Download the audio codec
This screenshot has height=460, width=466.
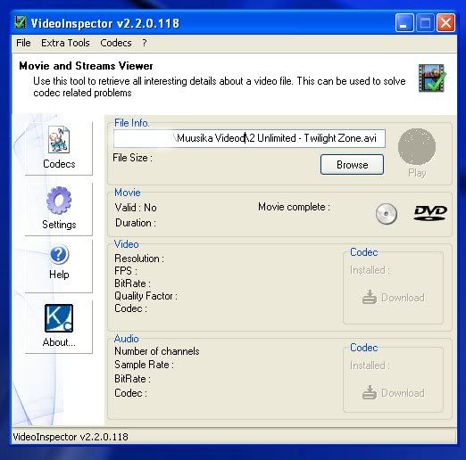point(393,392)
